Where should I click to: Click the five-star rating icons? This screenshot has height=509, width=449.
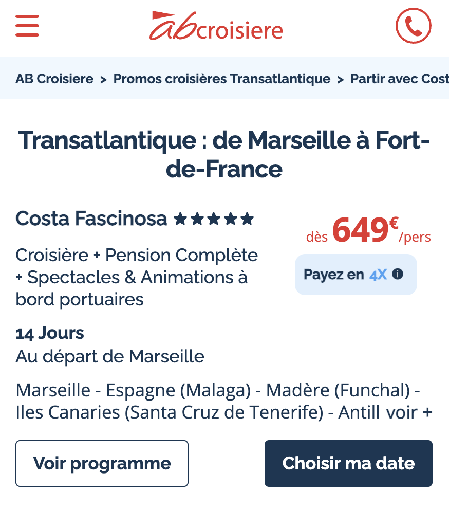pyautogui.click(x=214, y=219)
